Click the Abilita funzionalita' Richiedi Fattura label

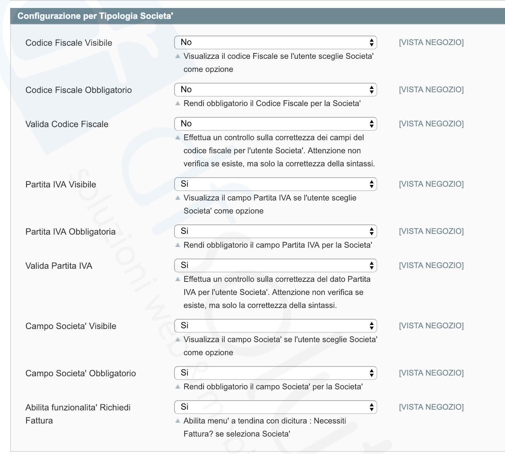pos(78,414)
